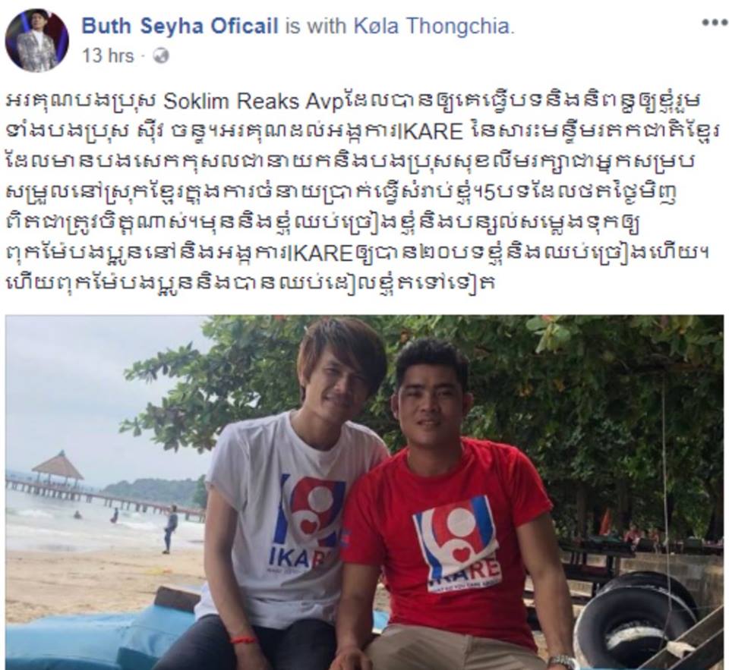Click the IKARE logo on red shirt
Screen dimensions: 729x670
point(456,540)
